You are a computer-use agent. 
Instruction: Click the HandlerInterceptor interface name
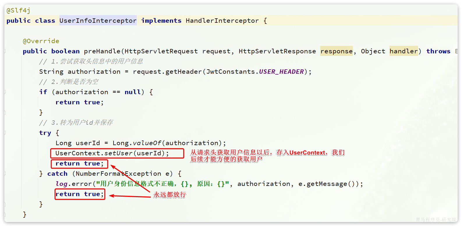point(222,21)
